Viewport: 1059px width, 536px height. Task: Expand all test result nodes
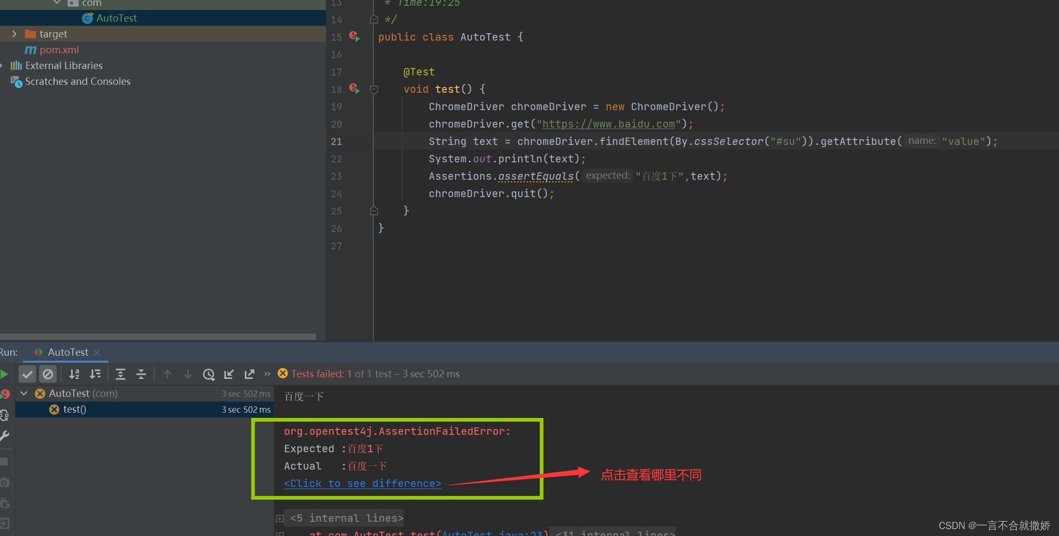(x=121, y=374)
